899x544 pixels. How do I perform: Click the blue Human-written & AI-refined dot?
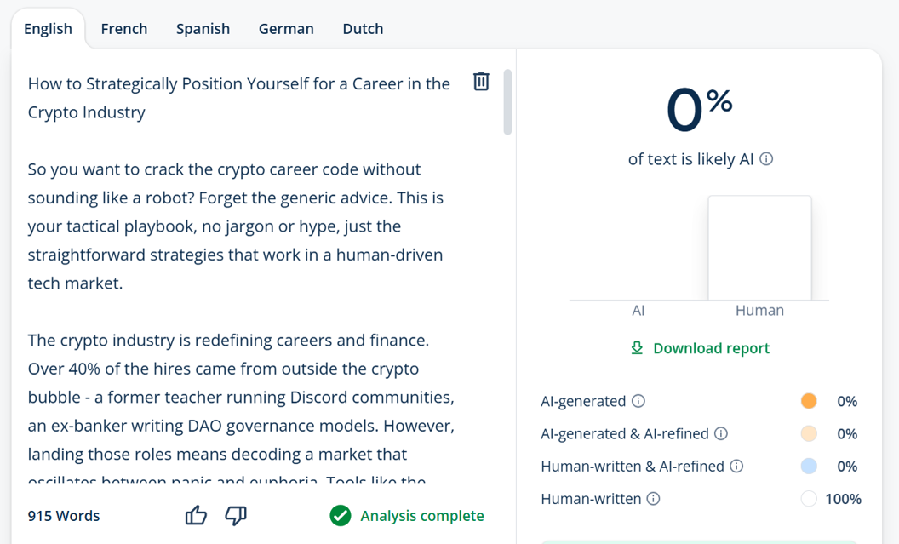[x=809, y=466]
